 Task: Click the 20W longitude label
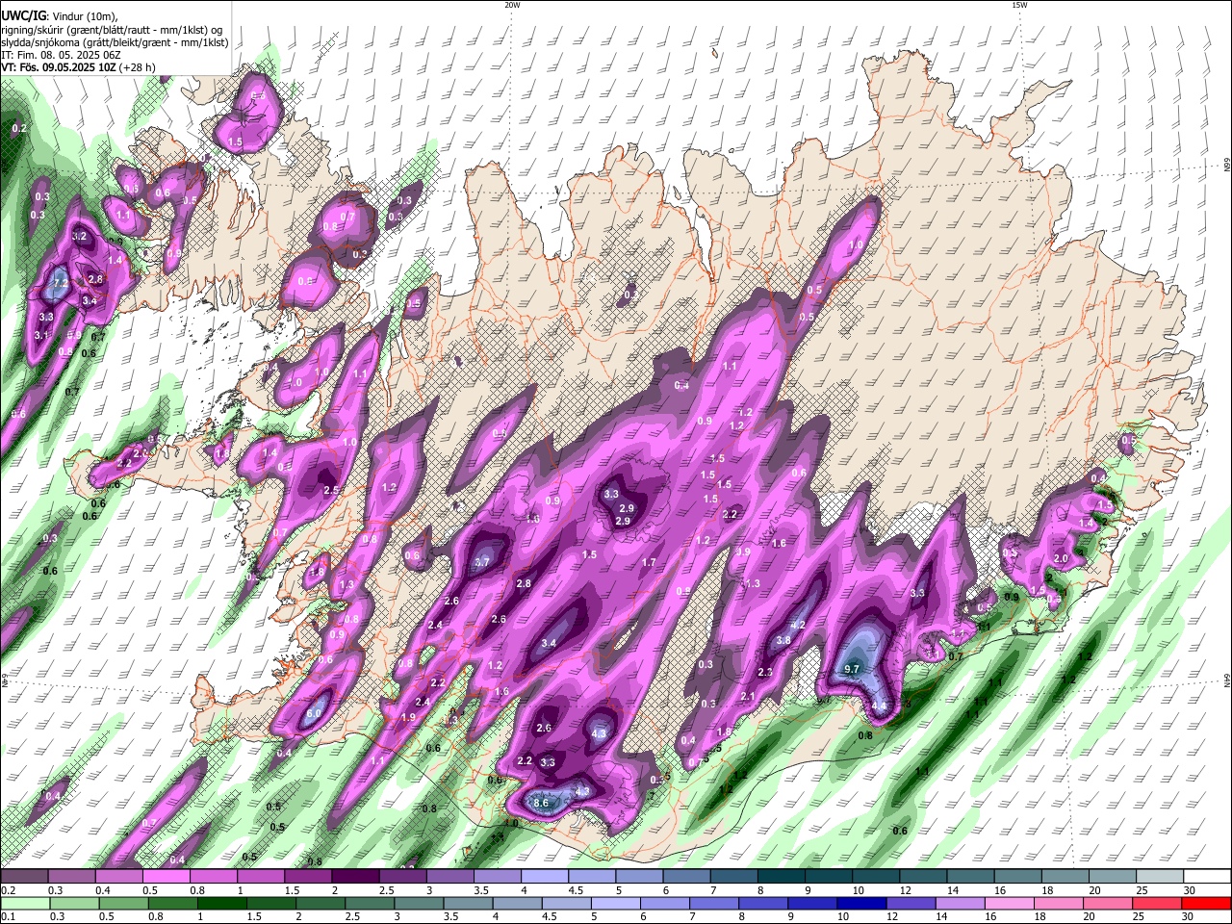coord(512,5)
